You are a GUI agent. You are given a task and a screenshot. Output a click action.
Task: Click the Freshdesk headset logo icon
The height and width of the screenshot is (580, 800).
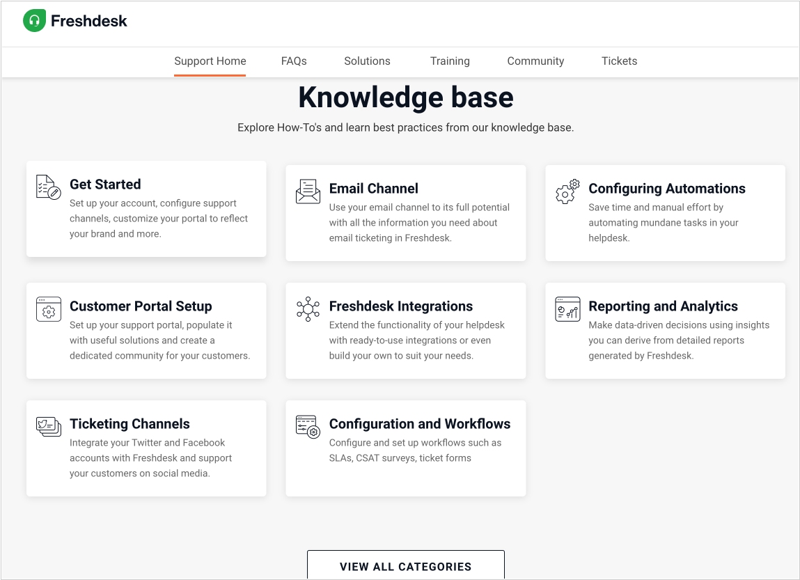point(34,21)
